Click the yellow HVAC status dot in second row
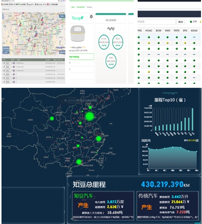The width and height of the screenshot is (202, 224). (149, 43)
